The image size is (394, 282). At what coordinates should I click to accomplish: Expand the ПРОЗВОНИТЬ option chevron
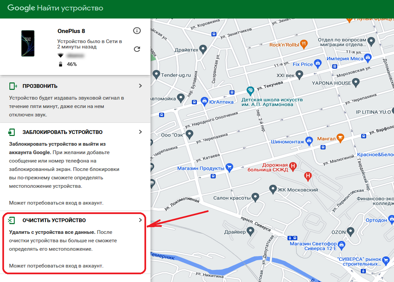tap(140, 86)
